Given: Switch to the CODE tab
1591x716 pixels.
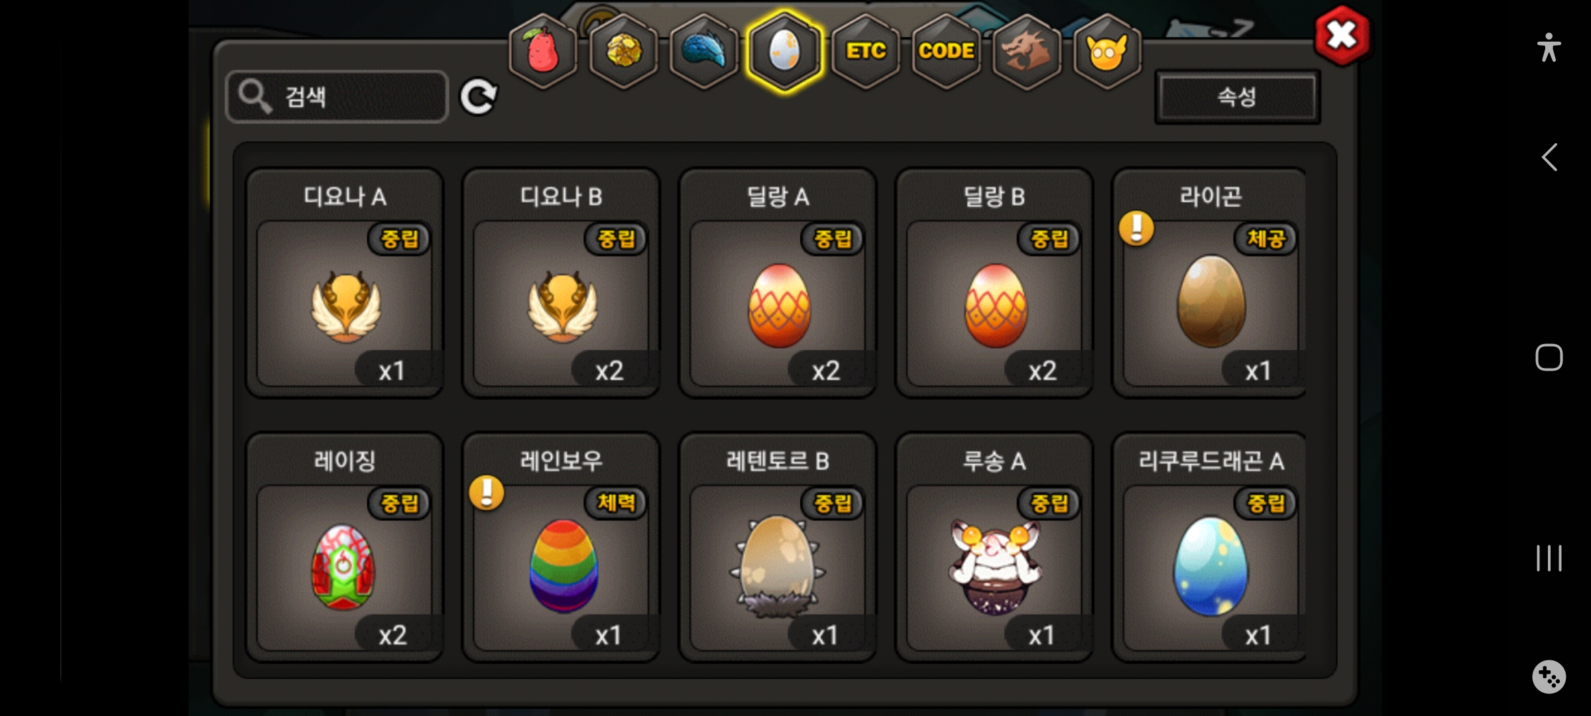Looking at the screenshot, I should pos(946,51).
